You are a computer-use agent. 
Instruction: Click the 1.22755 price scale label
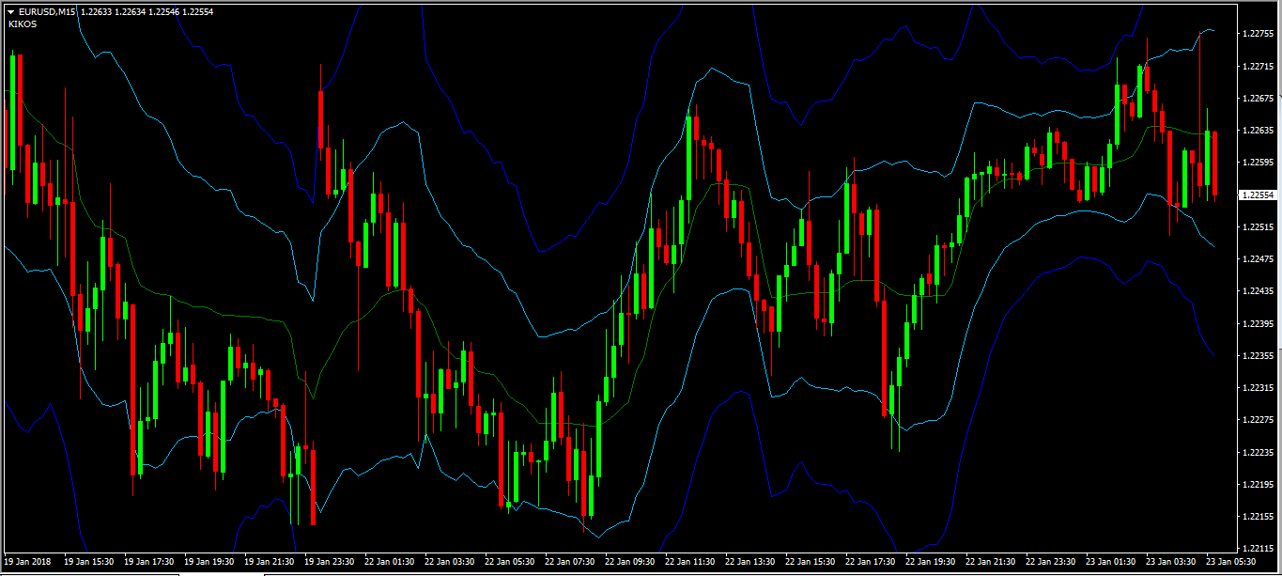pyautogui.click(x=1258, y=34)
